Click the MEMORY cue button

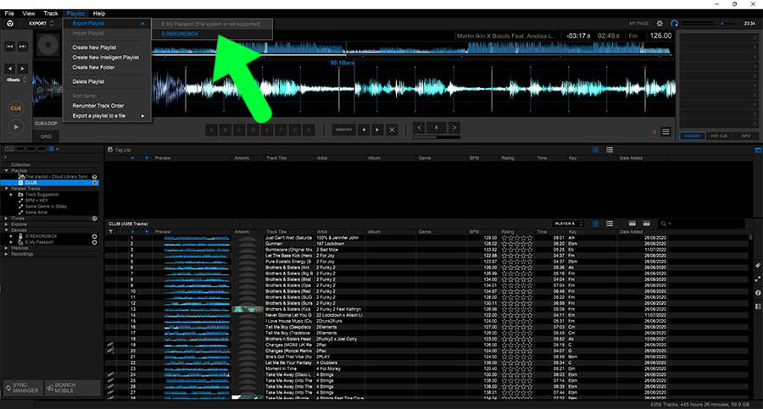tap(343, 130)
